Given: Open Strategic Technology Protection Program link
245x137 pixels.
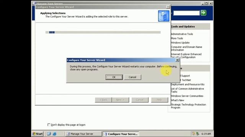Looking at the screenshot, I should coord(188,106).
